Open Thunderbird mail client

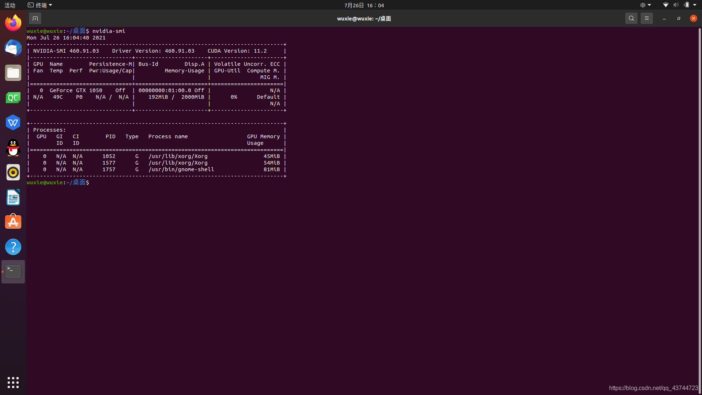point(13,48)
